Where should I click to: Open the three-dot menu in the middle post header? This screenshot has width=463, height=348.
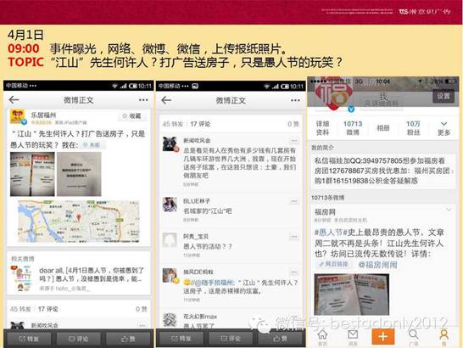tap(295, 100)
